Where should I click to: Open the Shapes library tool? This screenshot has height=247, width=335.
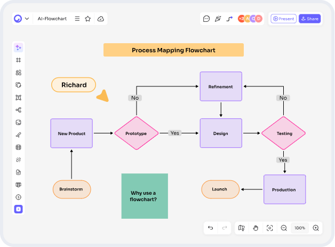click(x=18, y=73)
